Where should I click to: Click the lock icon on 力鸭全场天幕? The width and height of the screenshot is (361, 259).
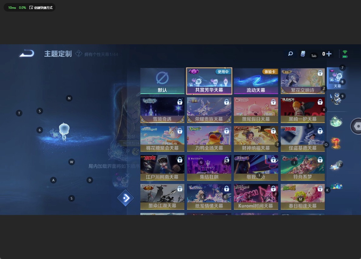tap(227, 131)
